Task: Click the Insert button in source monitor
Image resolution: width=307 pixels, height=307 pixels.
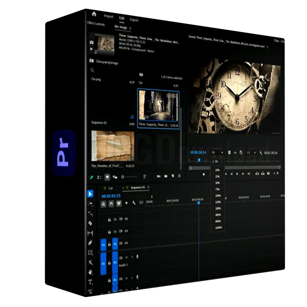Action: (257, 173)
